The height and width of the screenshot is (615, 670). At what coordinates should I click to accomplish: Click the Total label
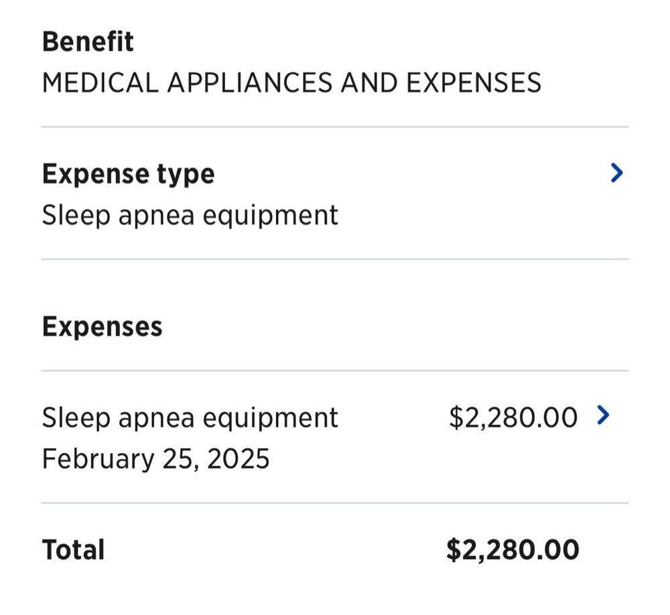pyautogui.click(x=73, y=550)
